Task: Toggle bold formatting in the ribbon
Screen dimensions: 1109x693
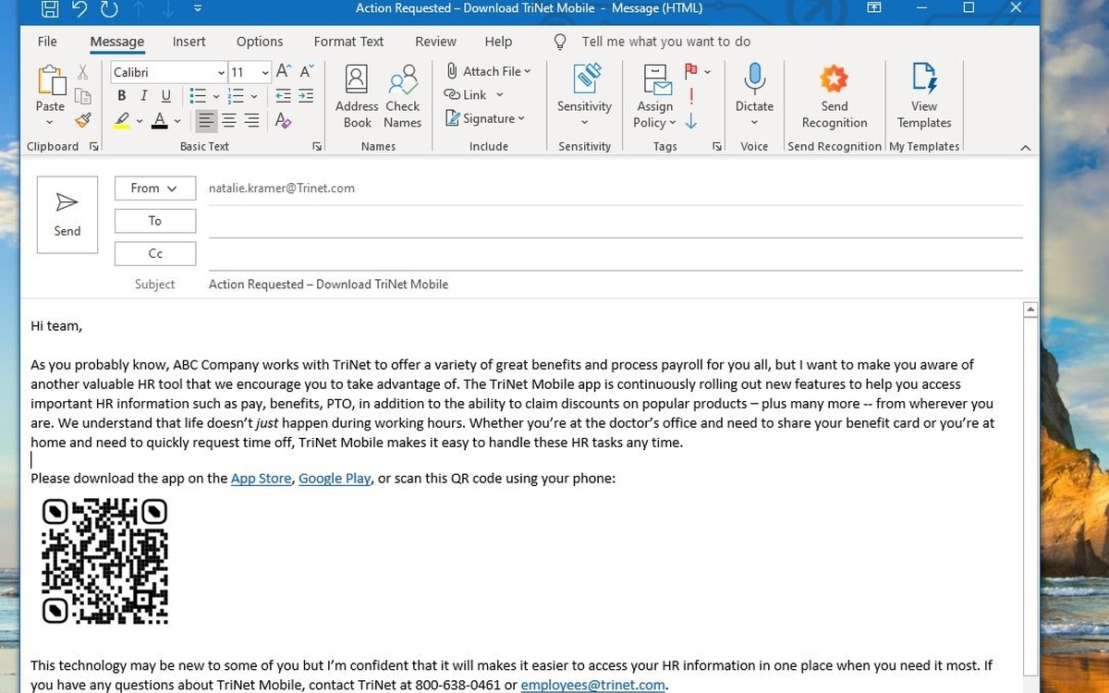Action: [x=121, y=95]
